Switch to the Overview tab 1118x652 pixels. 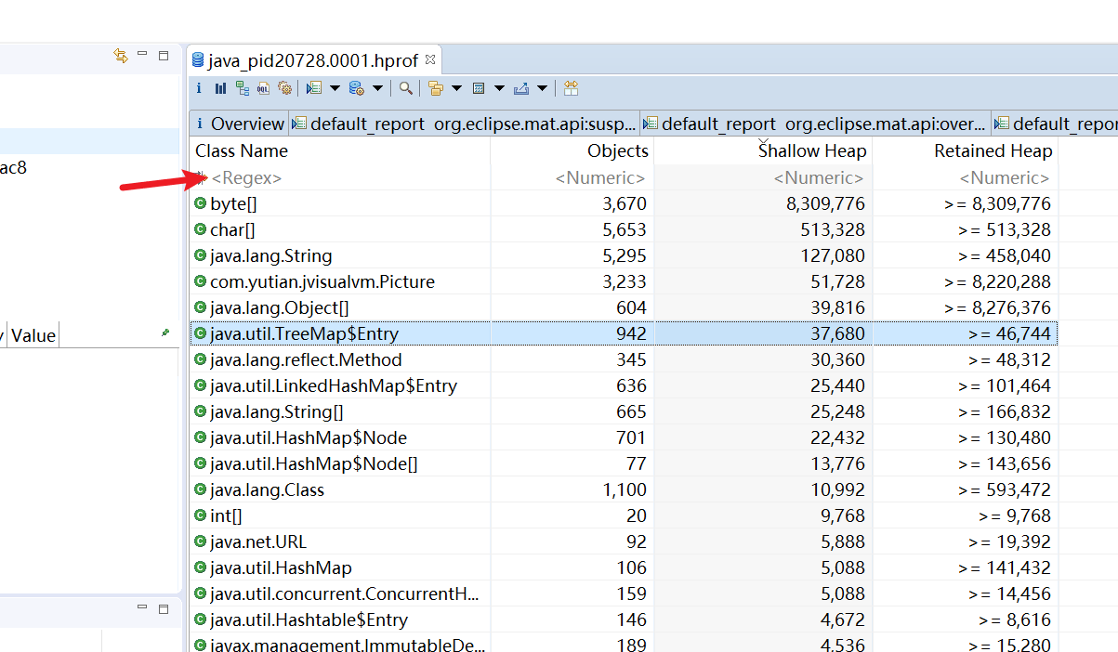240,124
